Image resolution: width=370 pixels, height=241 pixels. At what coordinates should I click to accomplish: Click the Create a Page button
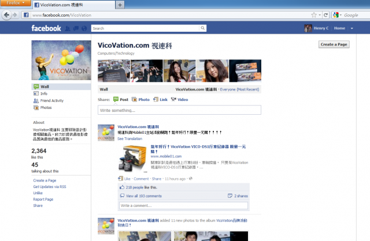tap(334, 44)
